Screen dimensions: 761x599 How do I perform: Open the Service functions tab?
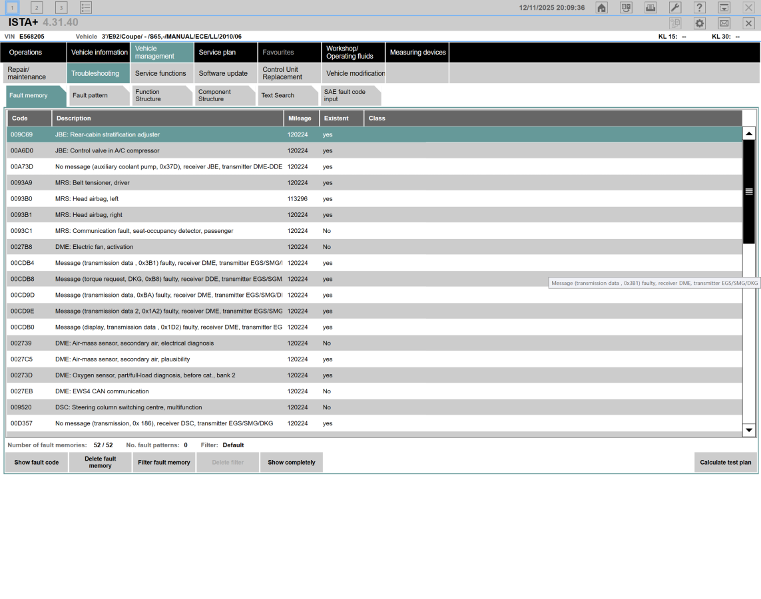[x=160, y=74]
